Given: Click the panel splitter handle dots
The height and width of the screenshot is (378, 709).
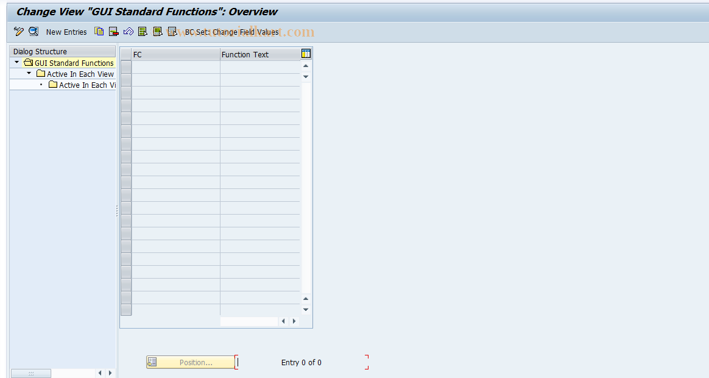Looking at the screenshot, I should pyautogui.click(x=117, y=210).
